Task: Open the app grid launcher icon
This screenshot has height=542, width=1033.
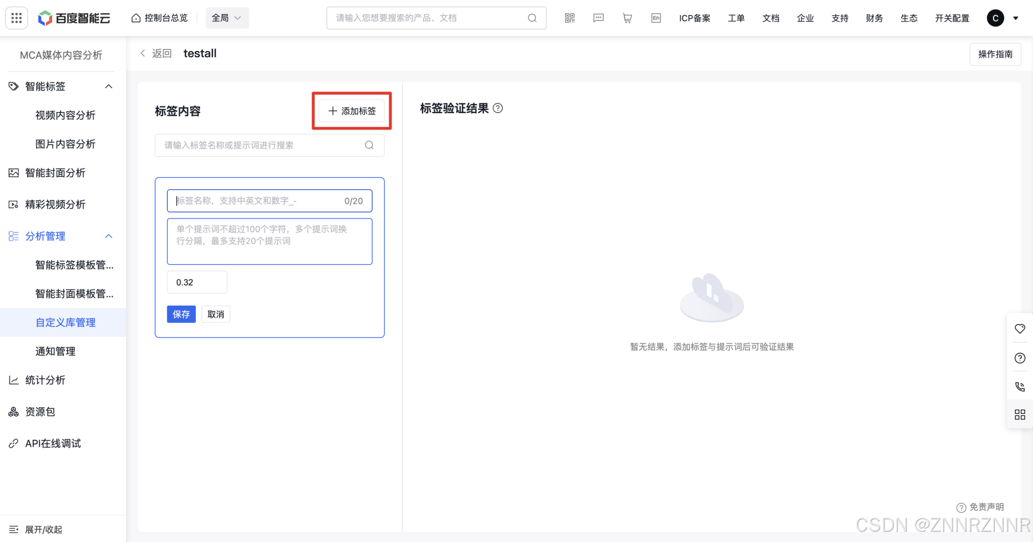Action: pos(17,18)
